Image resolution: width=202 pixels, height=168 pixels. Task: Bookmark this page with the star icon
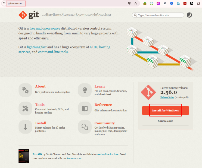click(x=135, y=3)
